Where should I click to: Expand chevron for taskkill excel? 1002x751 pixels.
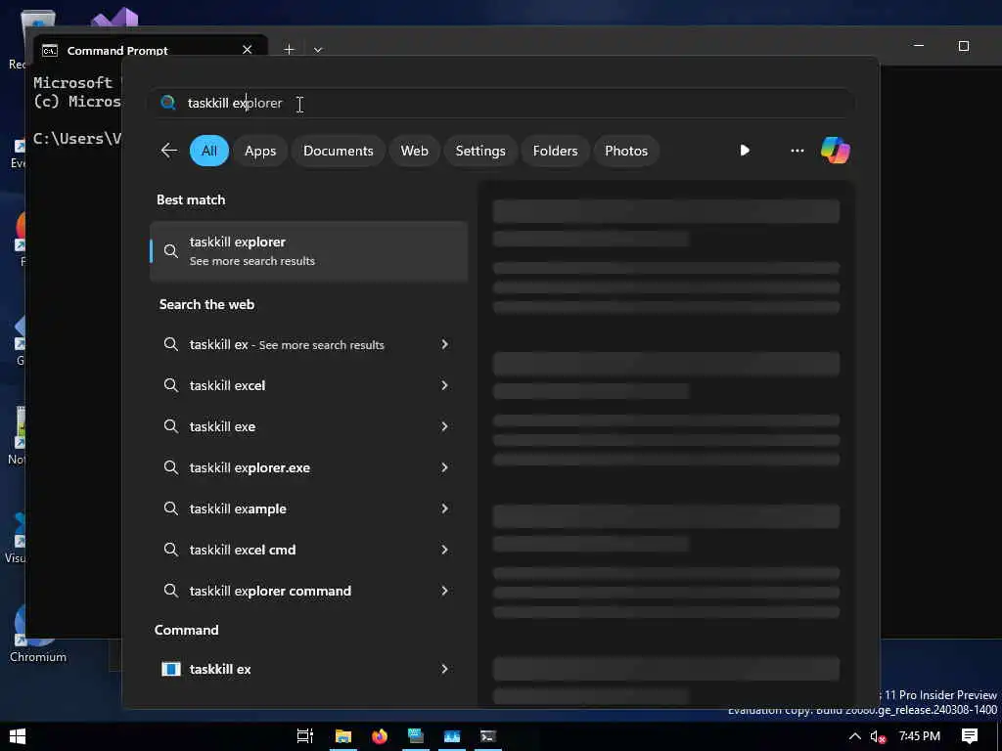point(445,385)
